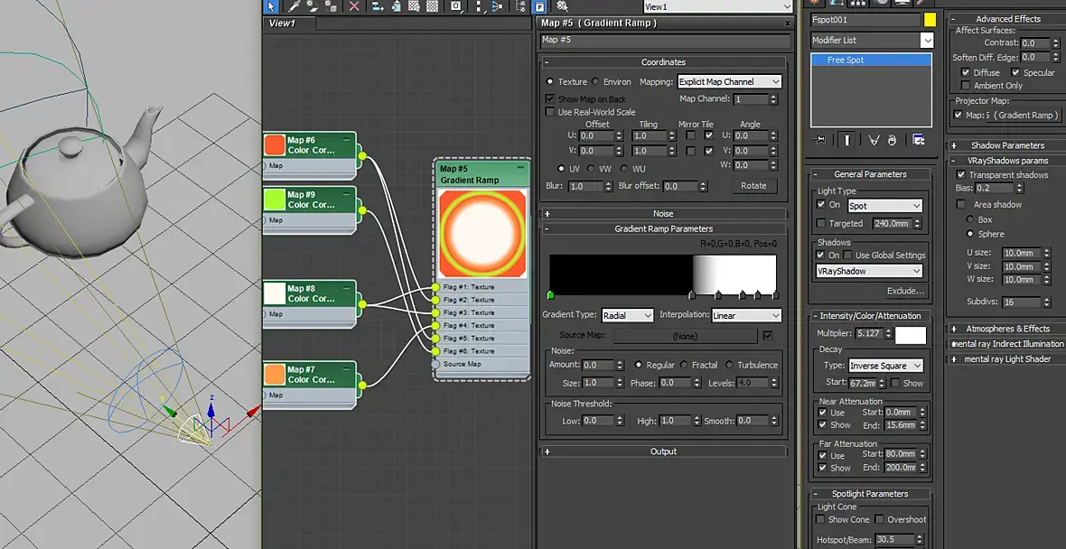Click Hide Unused Nodeslots icon
1066x549 pixels.
[397, 6]
